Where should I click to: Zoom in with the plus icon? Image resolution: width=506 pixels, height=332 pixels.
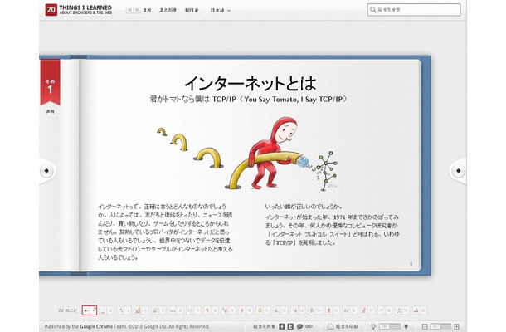(456, 326)
